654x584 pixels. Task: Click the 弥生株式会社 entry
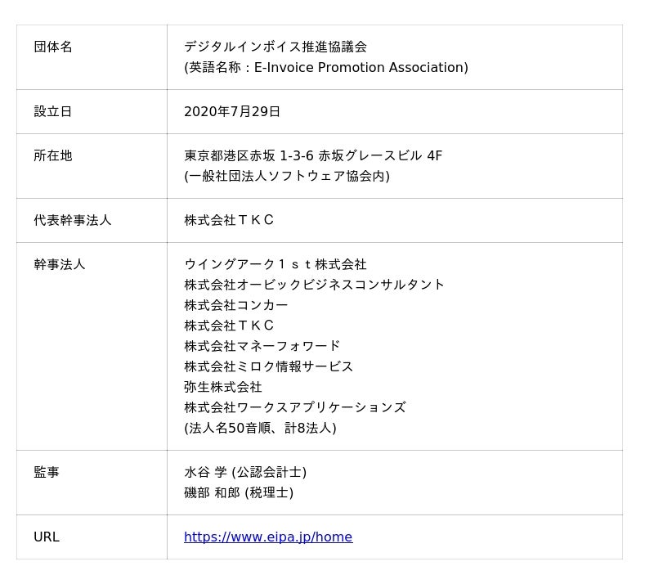coord(223,388)
